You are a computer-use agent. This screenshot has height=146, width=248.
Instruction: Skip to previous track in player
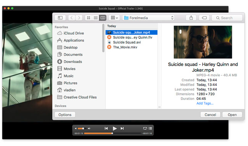coord(106,128)
